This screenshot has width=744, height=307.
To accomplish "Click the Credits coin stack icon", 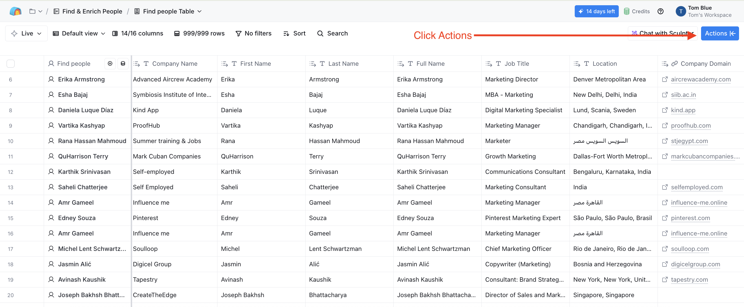I will (626, 11).
